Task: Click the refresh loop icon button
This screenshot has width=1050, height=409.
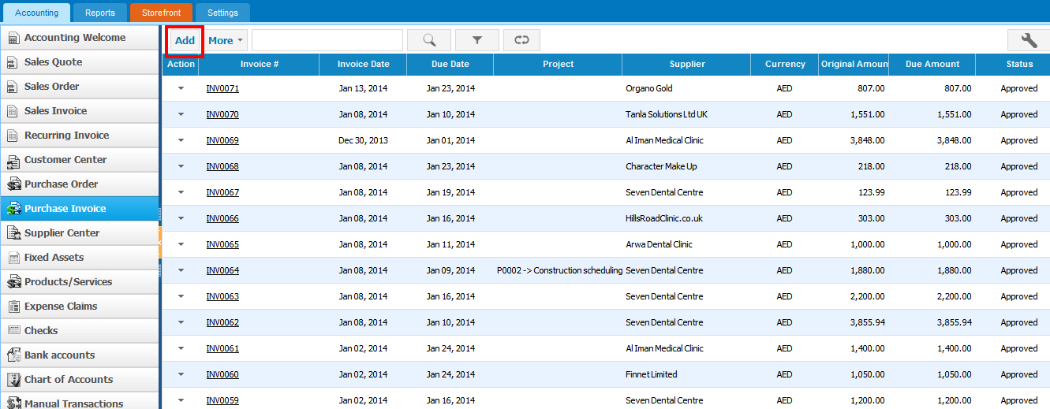Action: coord(521,40)
